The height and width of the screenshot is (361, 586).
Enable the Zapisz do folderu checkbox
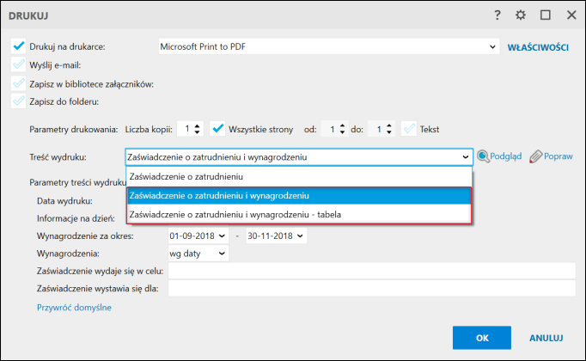click(18, 101)
